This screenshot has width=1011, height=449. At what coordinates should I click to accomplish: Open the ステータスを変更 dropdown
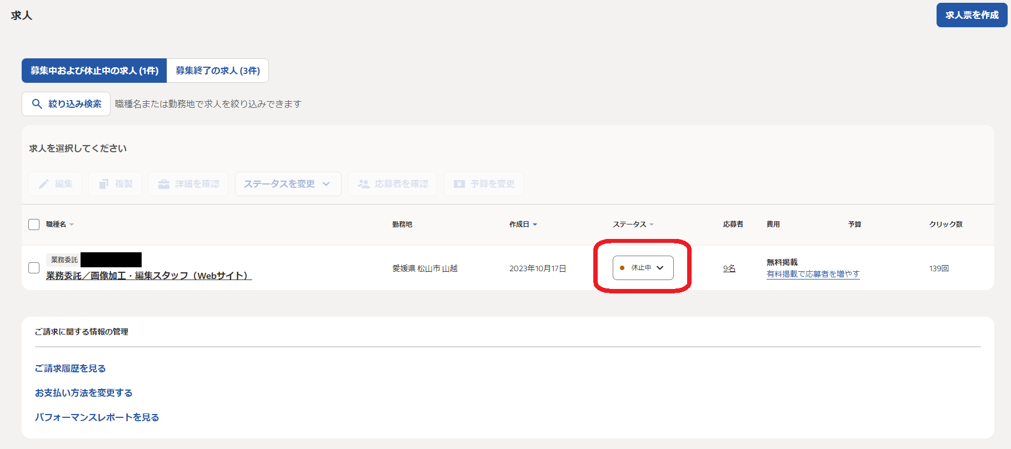point(288,184)
